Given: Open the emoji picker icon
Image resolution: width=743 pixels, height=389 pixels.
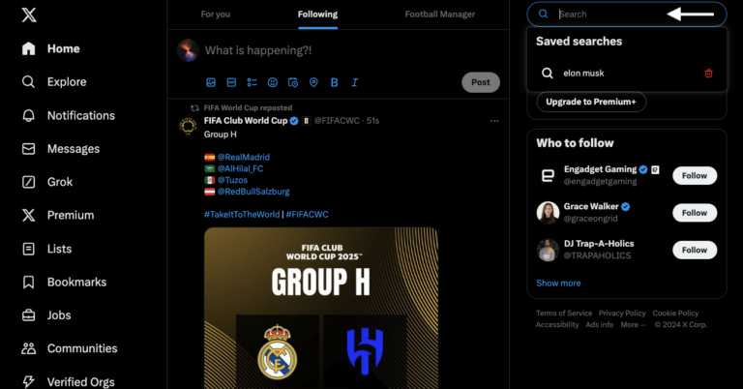Looking at the screenshot, I should coord(273,82).
